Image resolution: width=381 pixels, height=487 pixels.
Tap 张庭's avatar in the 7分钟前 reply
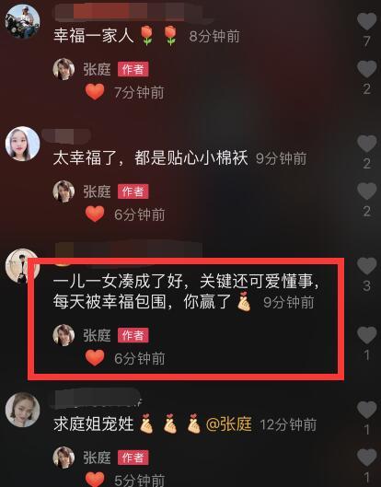[63, 69]
